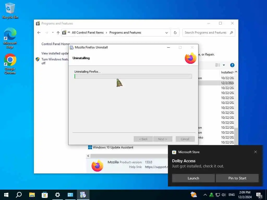The image size is (267, 200).
Task: Expand view options dropdown arrow
Action: coord(224,65)
